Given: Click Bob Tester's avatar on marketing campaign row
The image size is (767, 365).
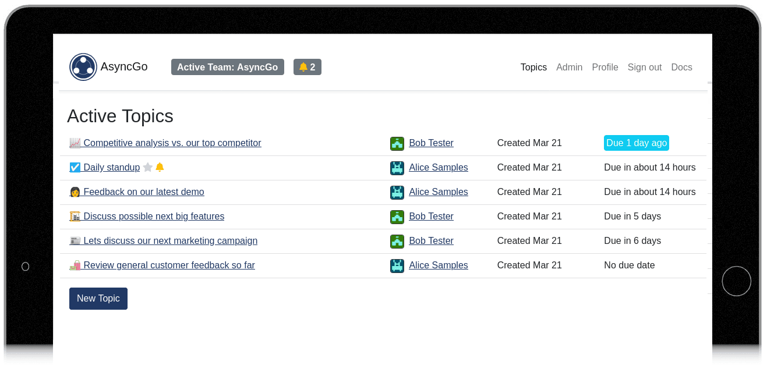Looking at the screenshot, I should [x=397, y=241].
